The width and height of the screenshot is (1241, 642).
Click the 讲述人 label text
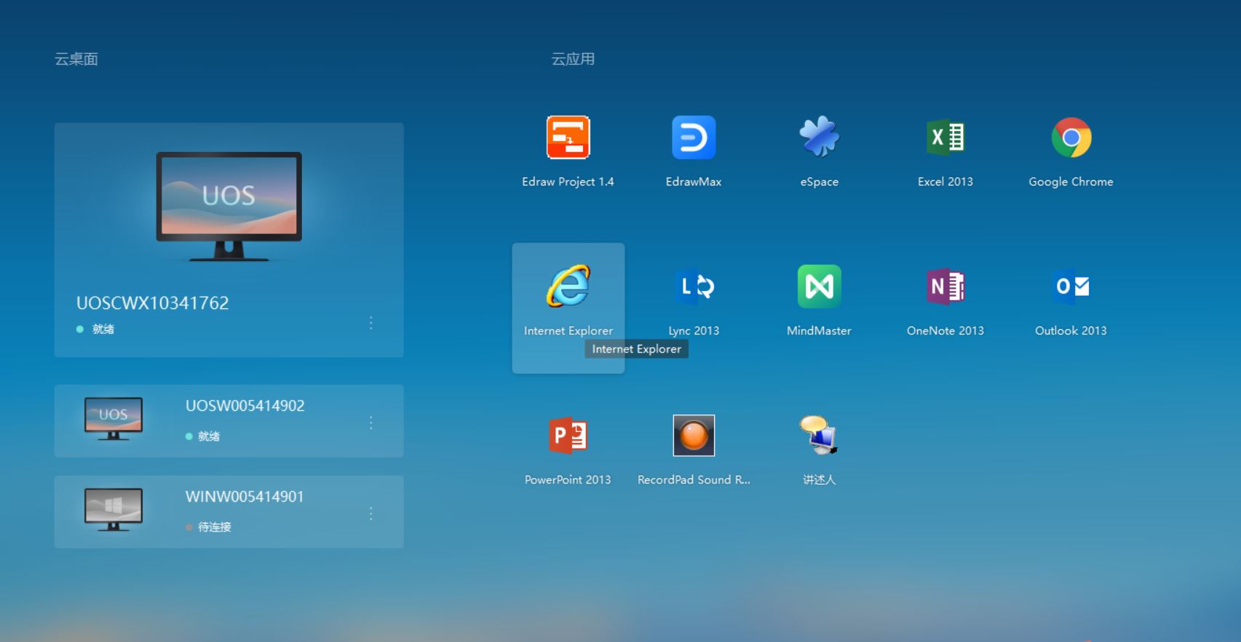pyautogui.click(x=820, y=480)
